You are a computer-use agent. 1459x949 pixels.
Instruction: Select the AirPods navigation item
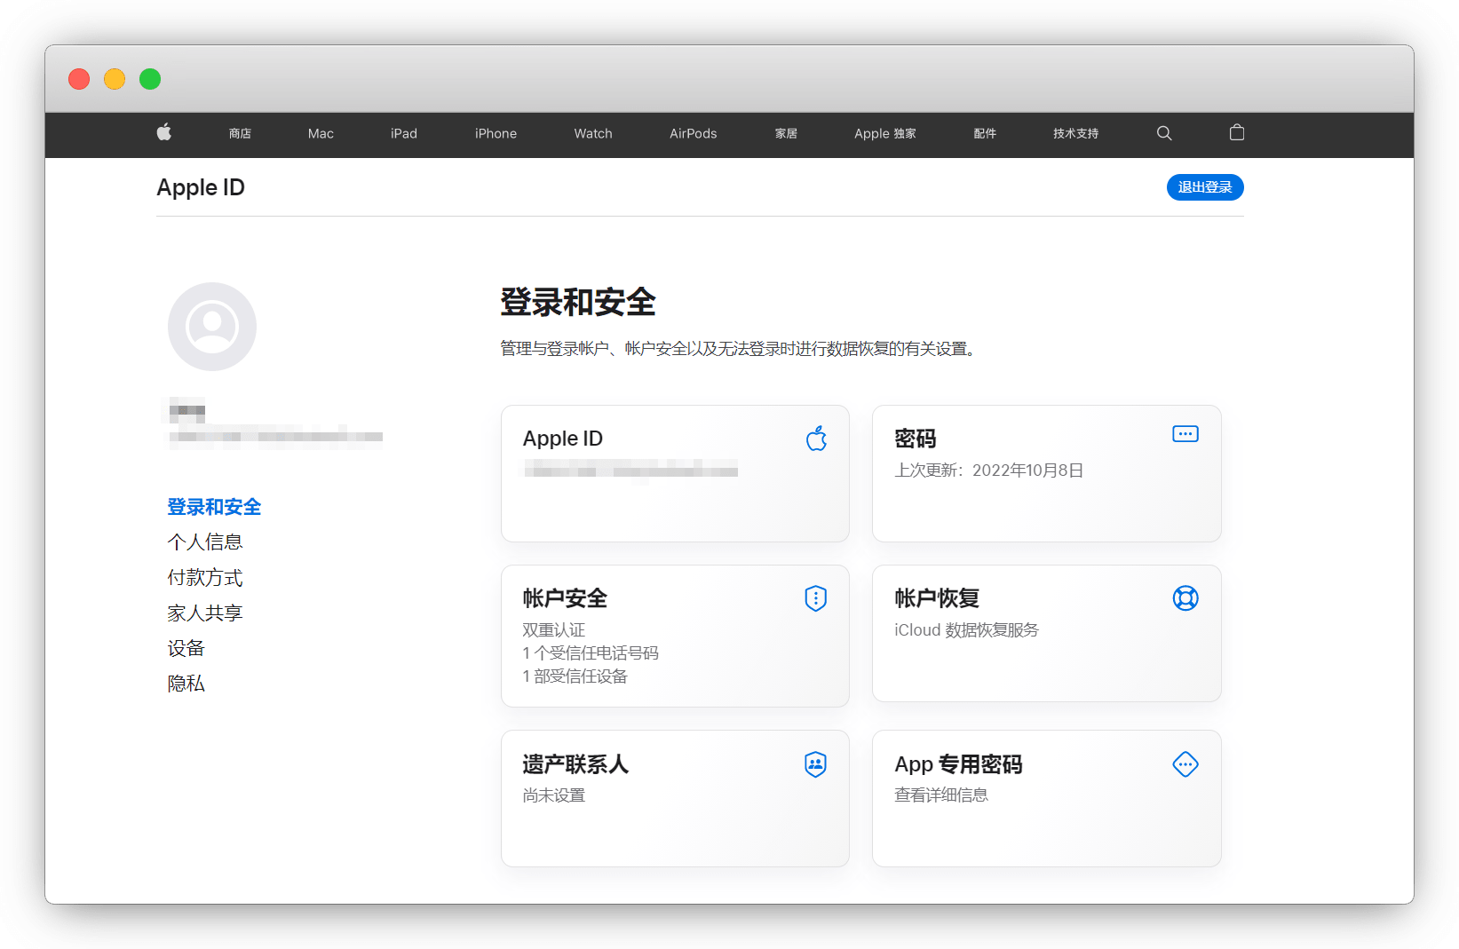[693, 134]
